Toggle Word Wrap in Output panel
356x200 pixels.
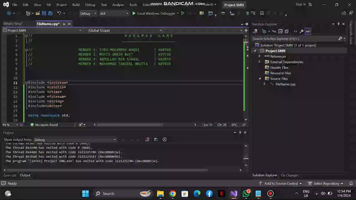[156, 139]
